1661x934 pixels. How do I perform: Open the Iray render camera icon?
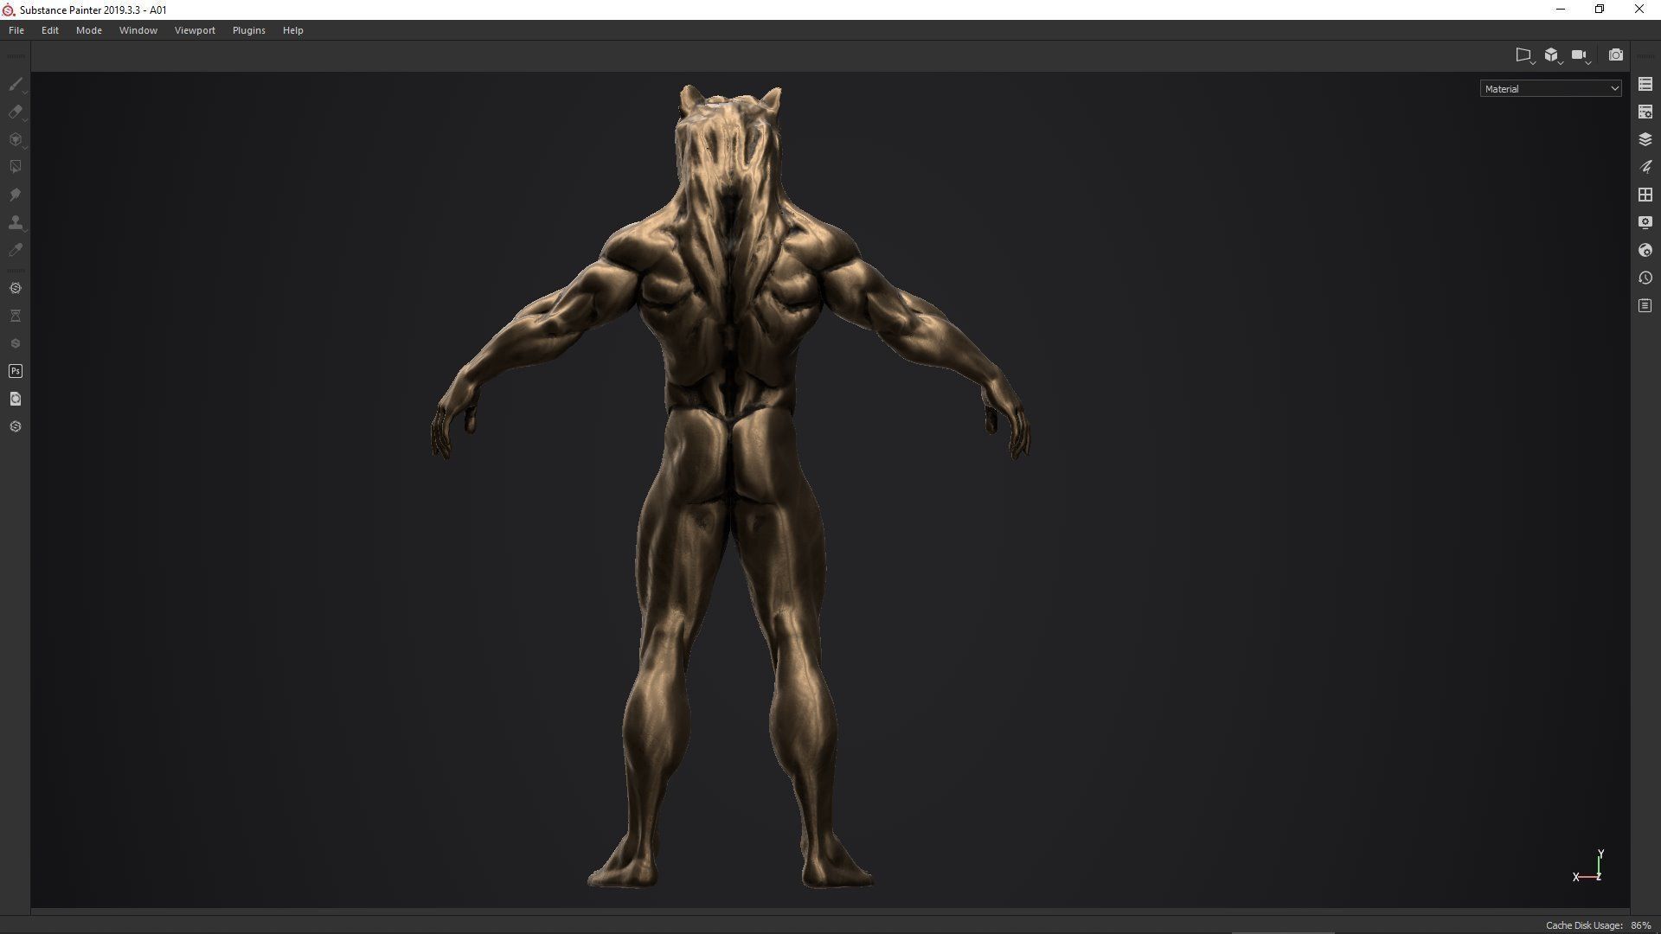click(1615, 54)
